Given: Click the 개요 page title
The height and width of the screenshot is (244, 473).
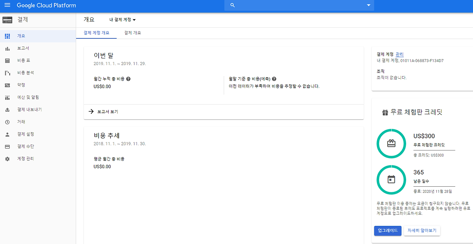Looking at the screenshot, I should (89, 20).
